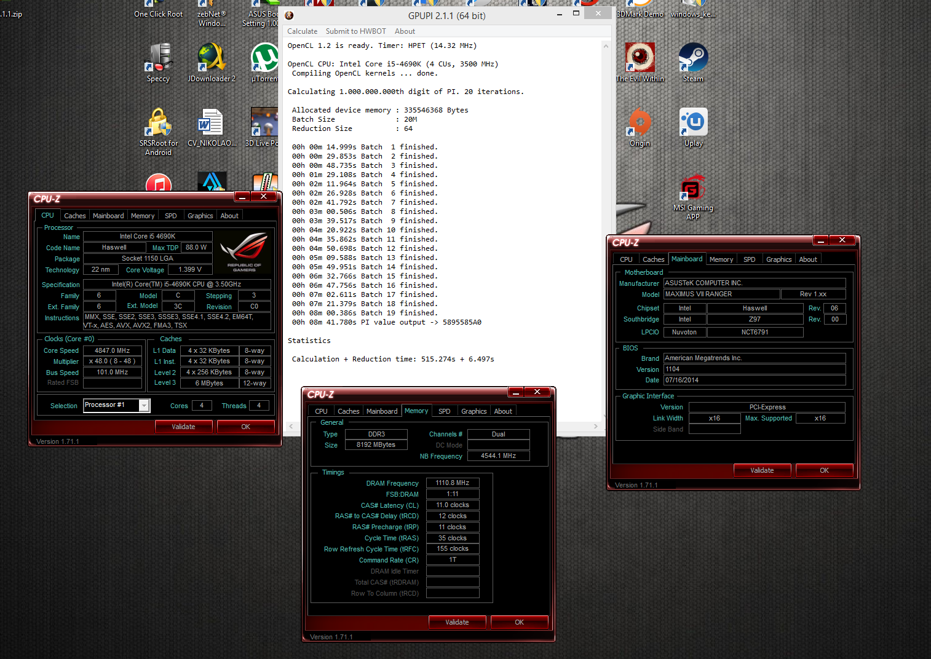Select About tab in CPU-Z Mainboard window
Screen dimensions: 931x659
[808, 259]
